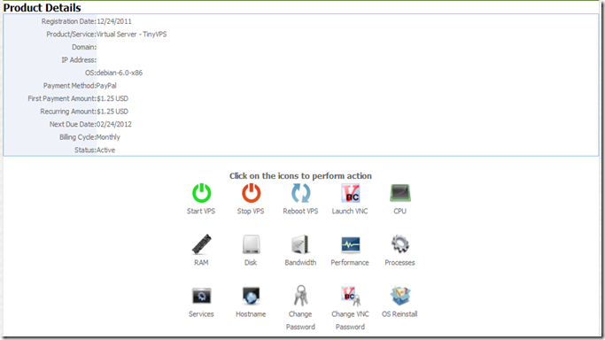605x340 pixels.
Task: Click the "Hostname" text label
Action: coord(251,314)
